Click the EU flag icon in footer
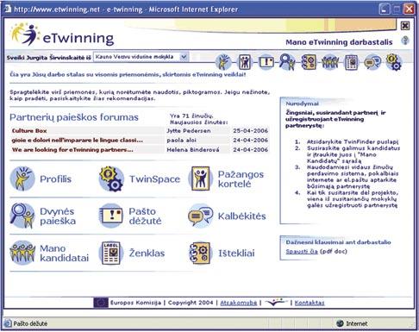This screenshot has height=332, width=419. [101, 303]
